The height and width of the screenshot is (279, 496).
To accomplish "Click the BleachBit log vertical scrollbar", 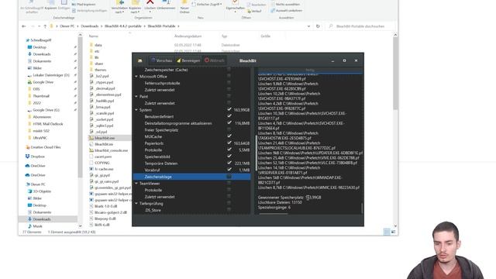I will 362,208.
